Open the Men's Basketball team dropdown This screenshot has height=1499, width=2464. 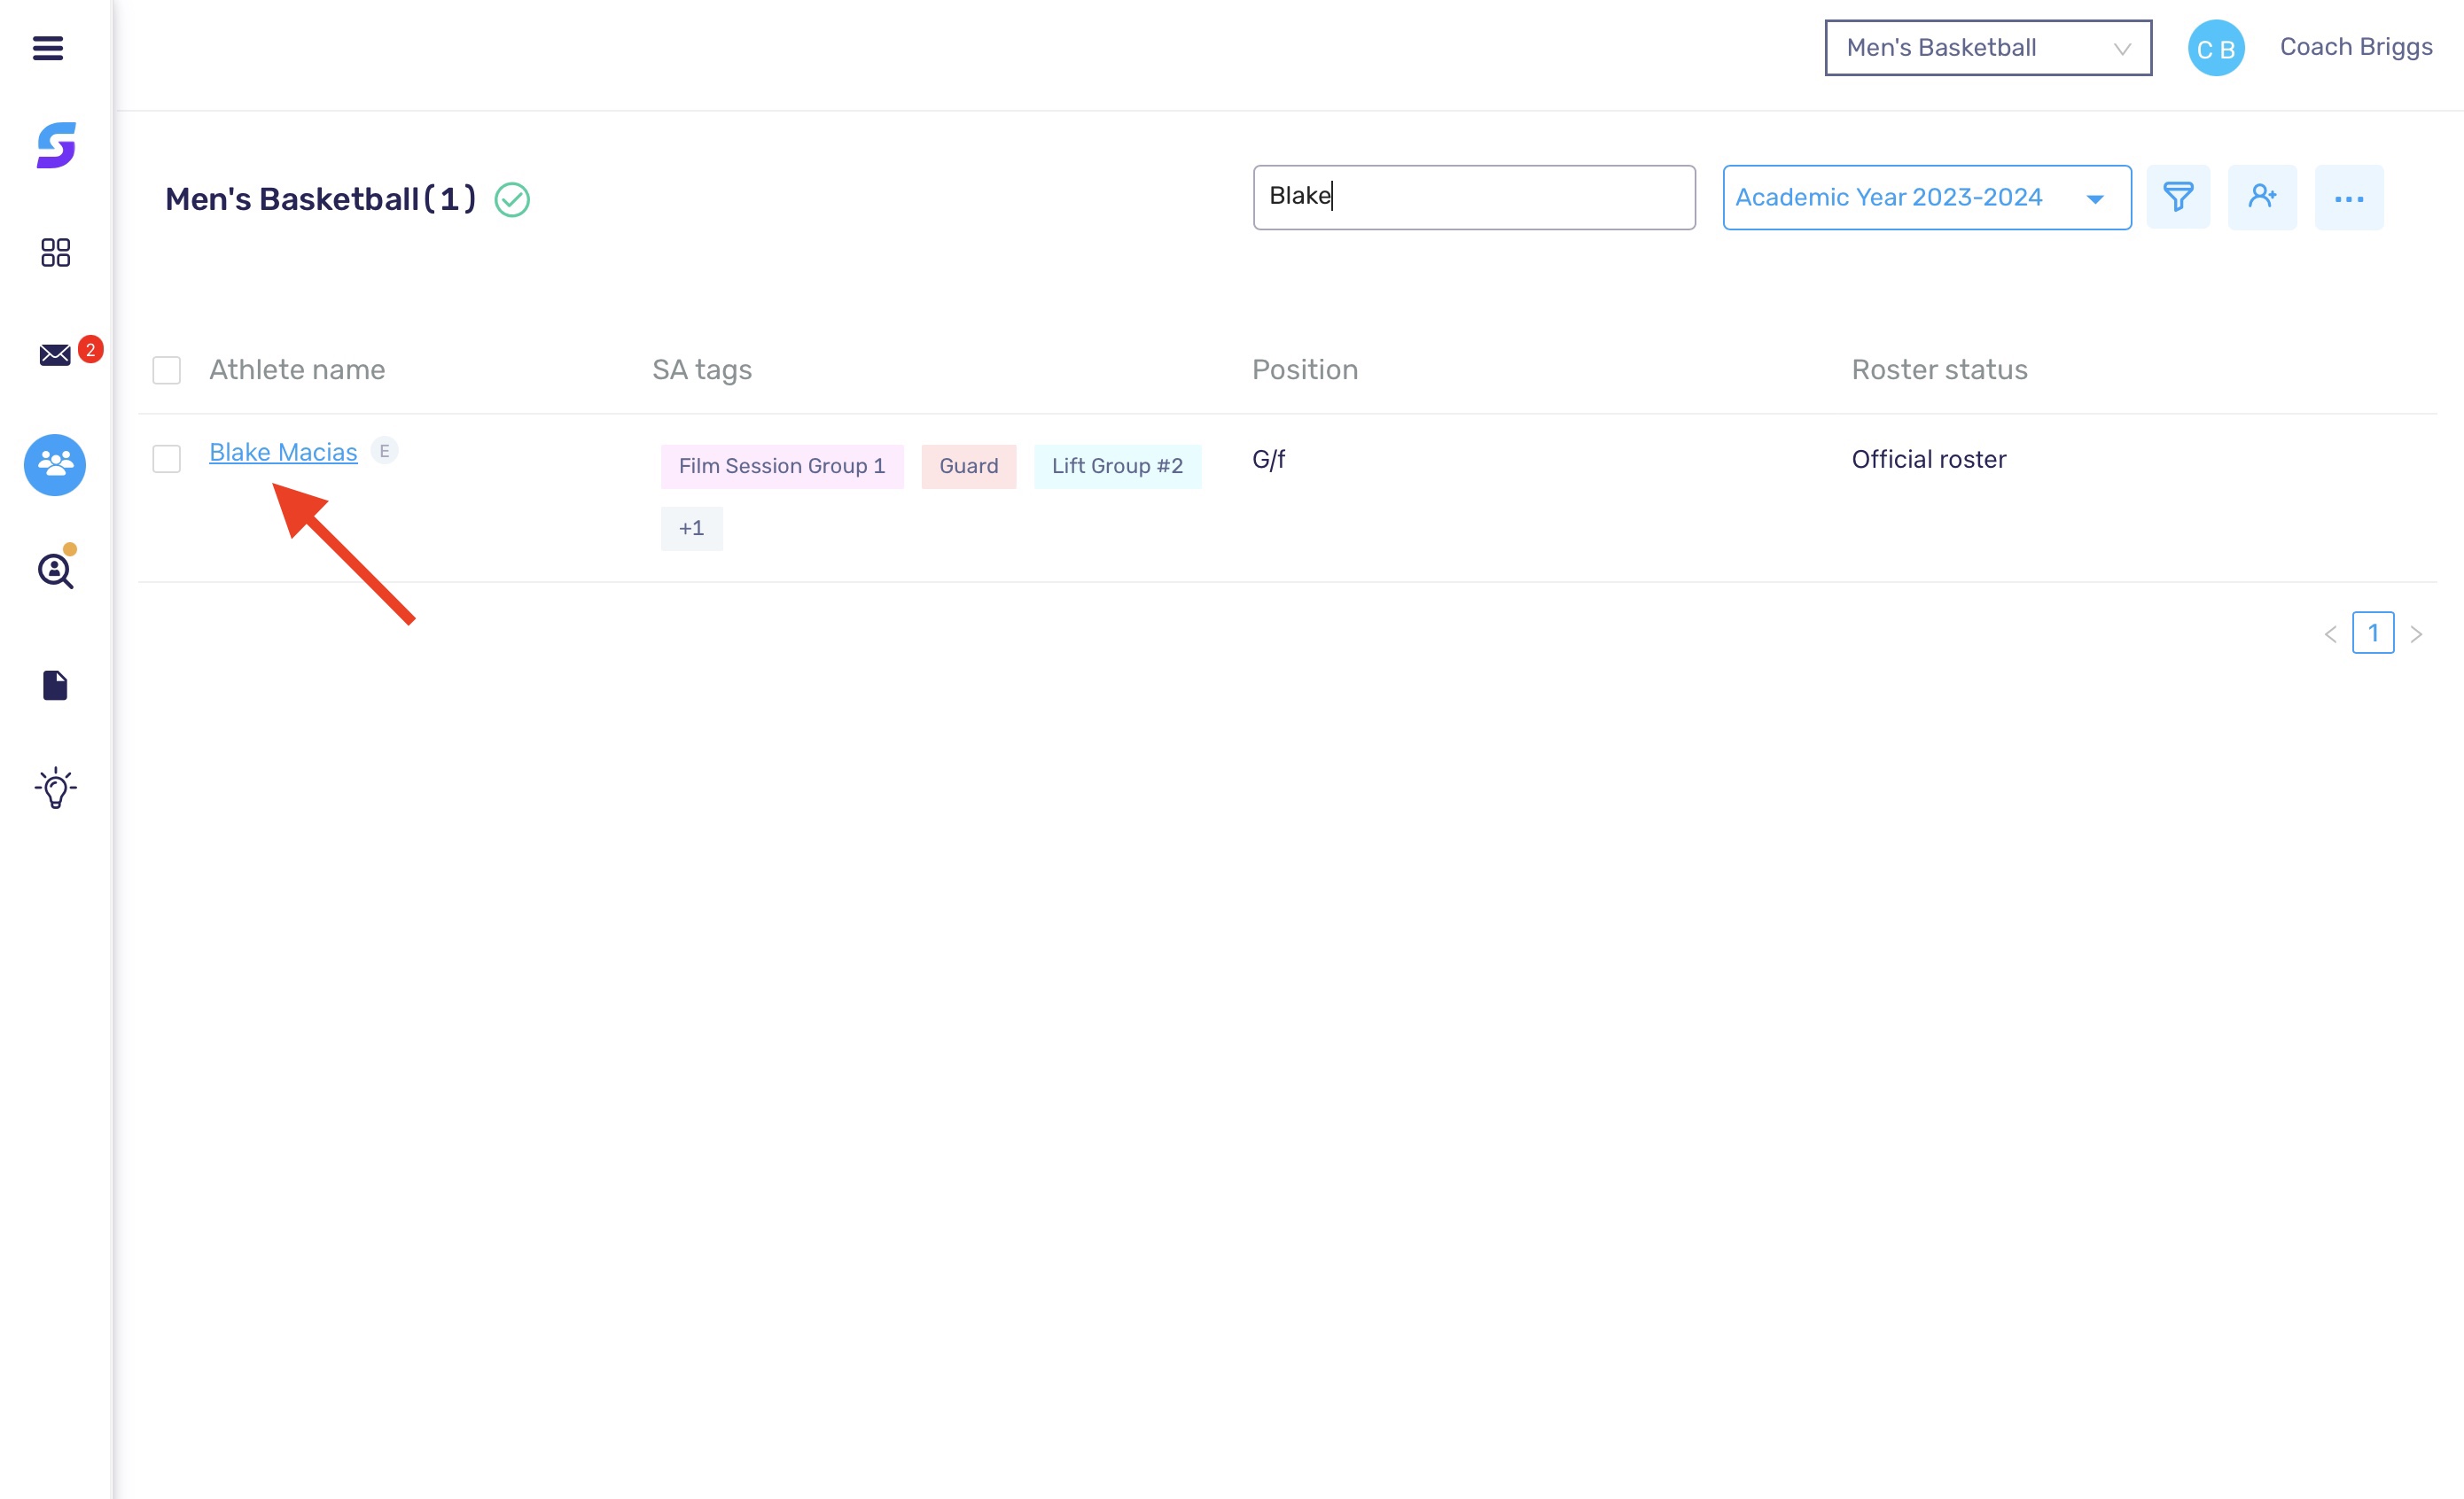coord(1987,47)
